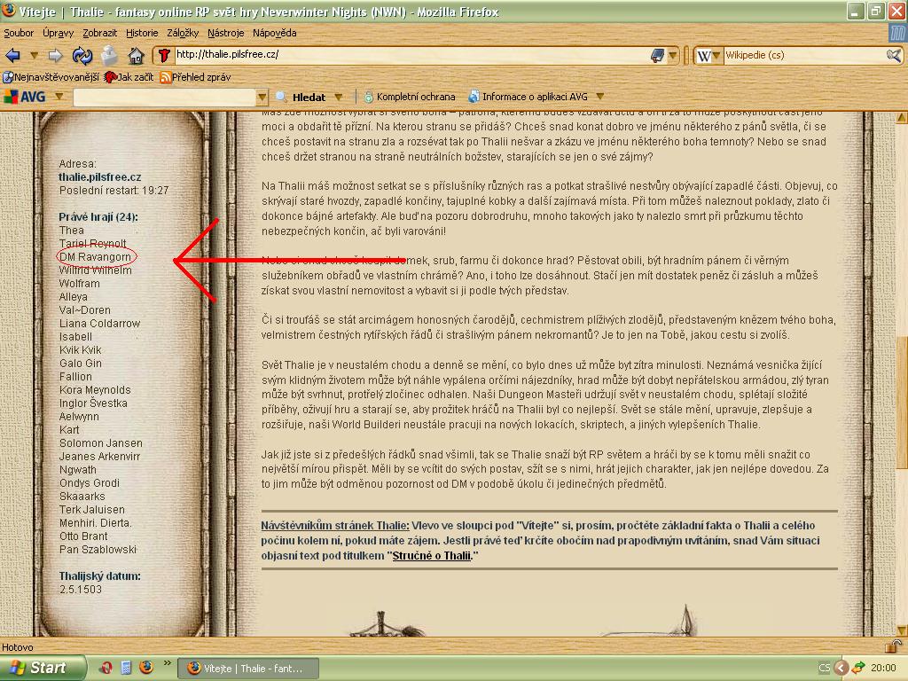Image resolution: width=908 pixels, height=681 pixels.
Task: Open Přehled zpráv feed bookmark
Action: coord(195,77)
